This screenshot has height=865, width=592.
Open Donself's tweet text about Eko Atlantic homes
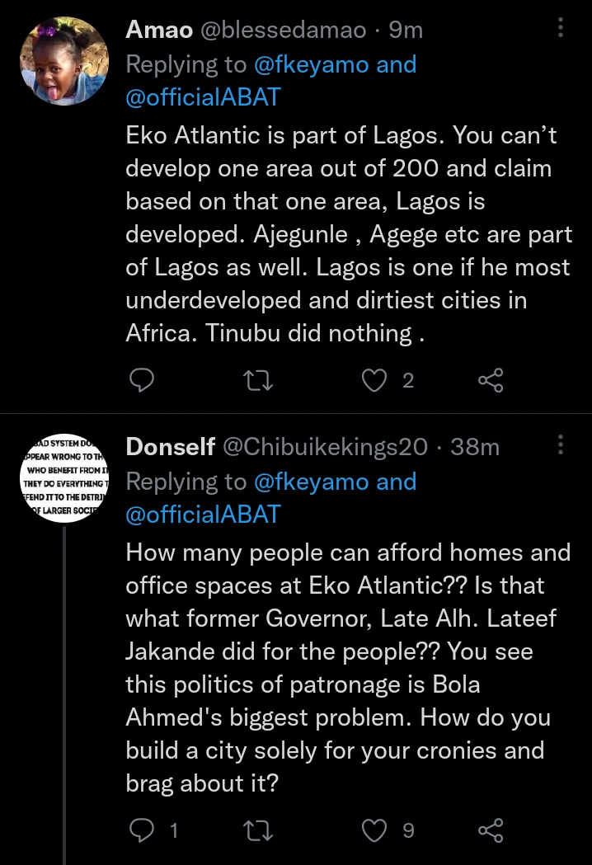pos(346,668)
